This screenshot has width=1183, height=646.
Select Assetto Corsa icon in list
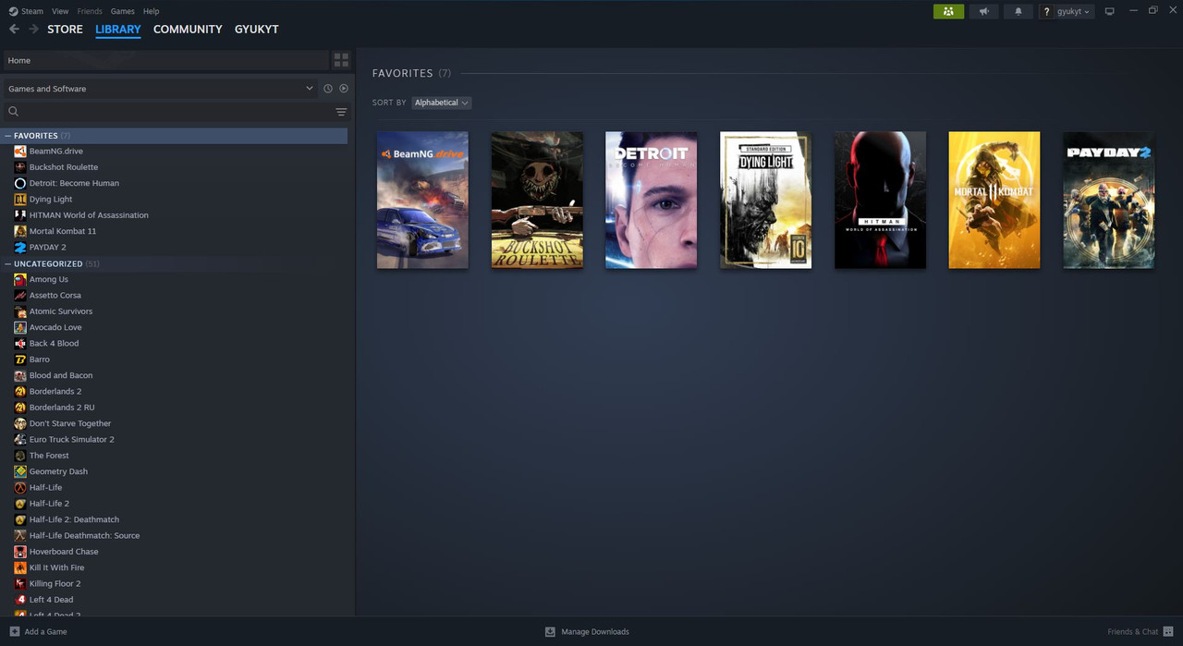tap(20, 295)
